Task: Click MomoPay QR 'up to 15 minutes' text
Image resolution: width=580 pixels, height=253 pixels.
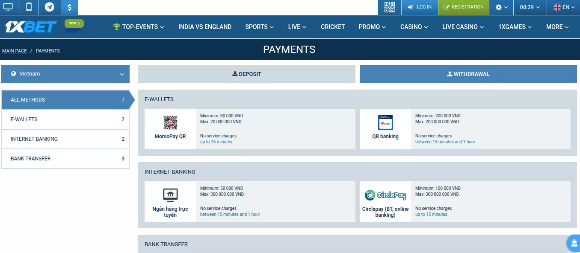Action: (216, 142)
